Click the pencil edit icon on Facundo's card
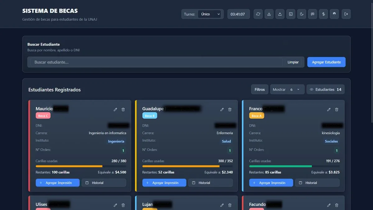 click(x=329, y=205)
